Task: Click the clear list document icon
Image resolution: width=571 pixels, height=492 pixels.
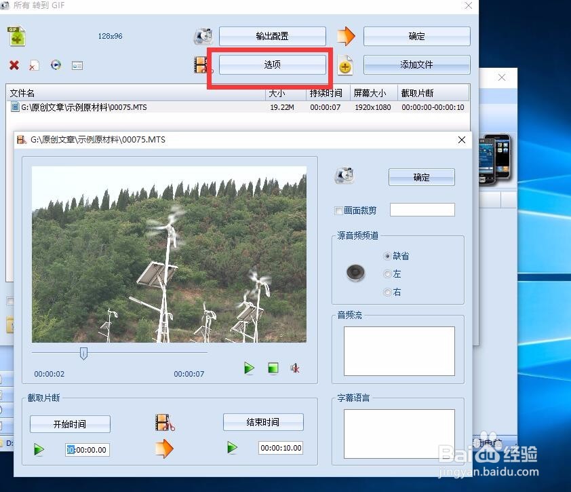Action: [34, 65]
